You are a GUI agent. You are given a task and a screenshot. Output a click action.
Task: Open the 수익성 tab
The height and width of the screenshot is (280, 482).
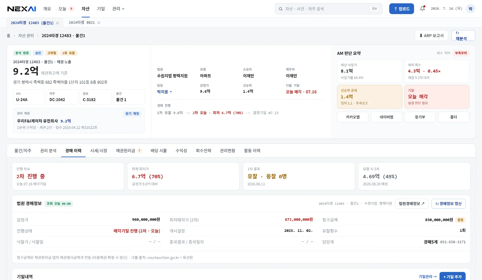tap(181, 151)
